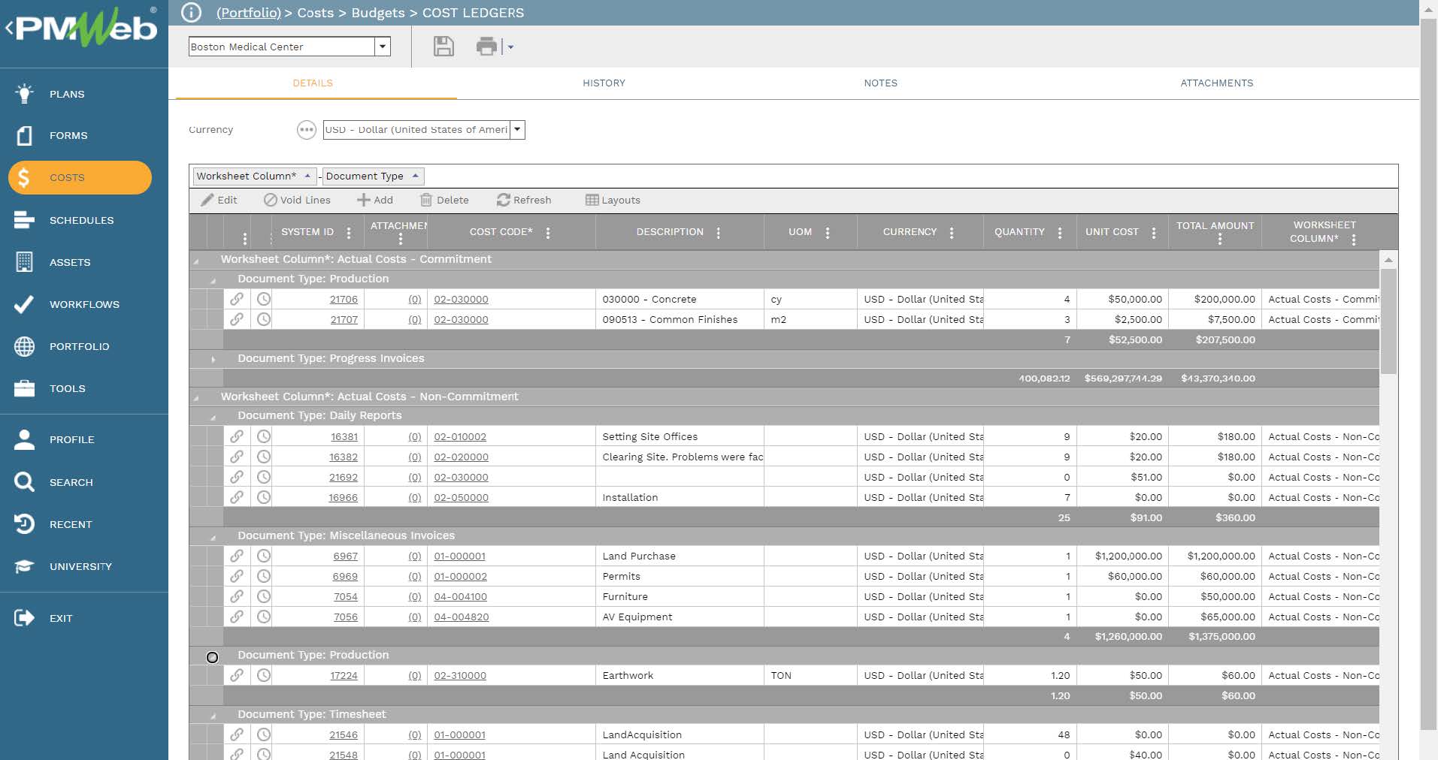The width and height of the screenshot is (1438, 760).
Task: Collapse Daily Reports document type group
Action: (x=213, y=417)
